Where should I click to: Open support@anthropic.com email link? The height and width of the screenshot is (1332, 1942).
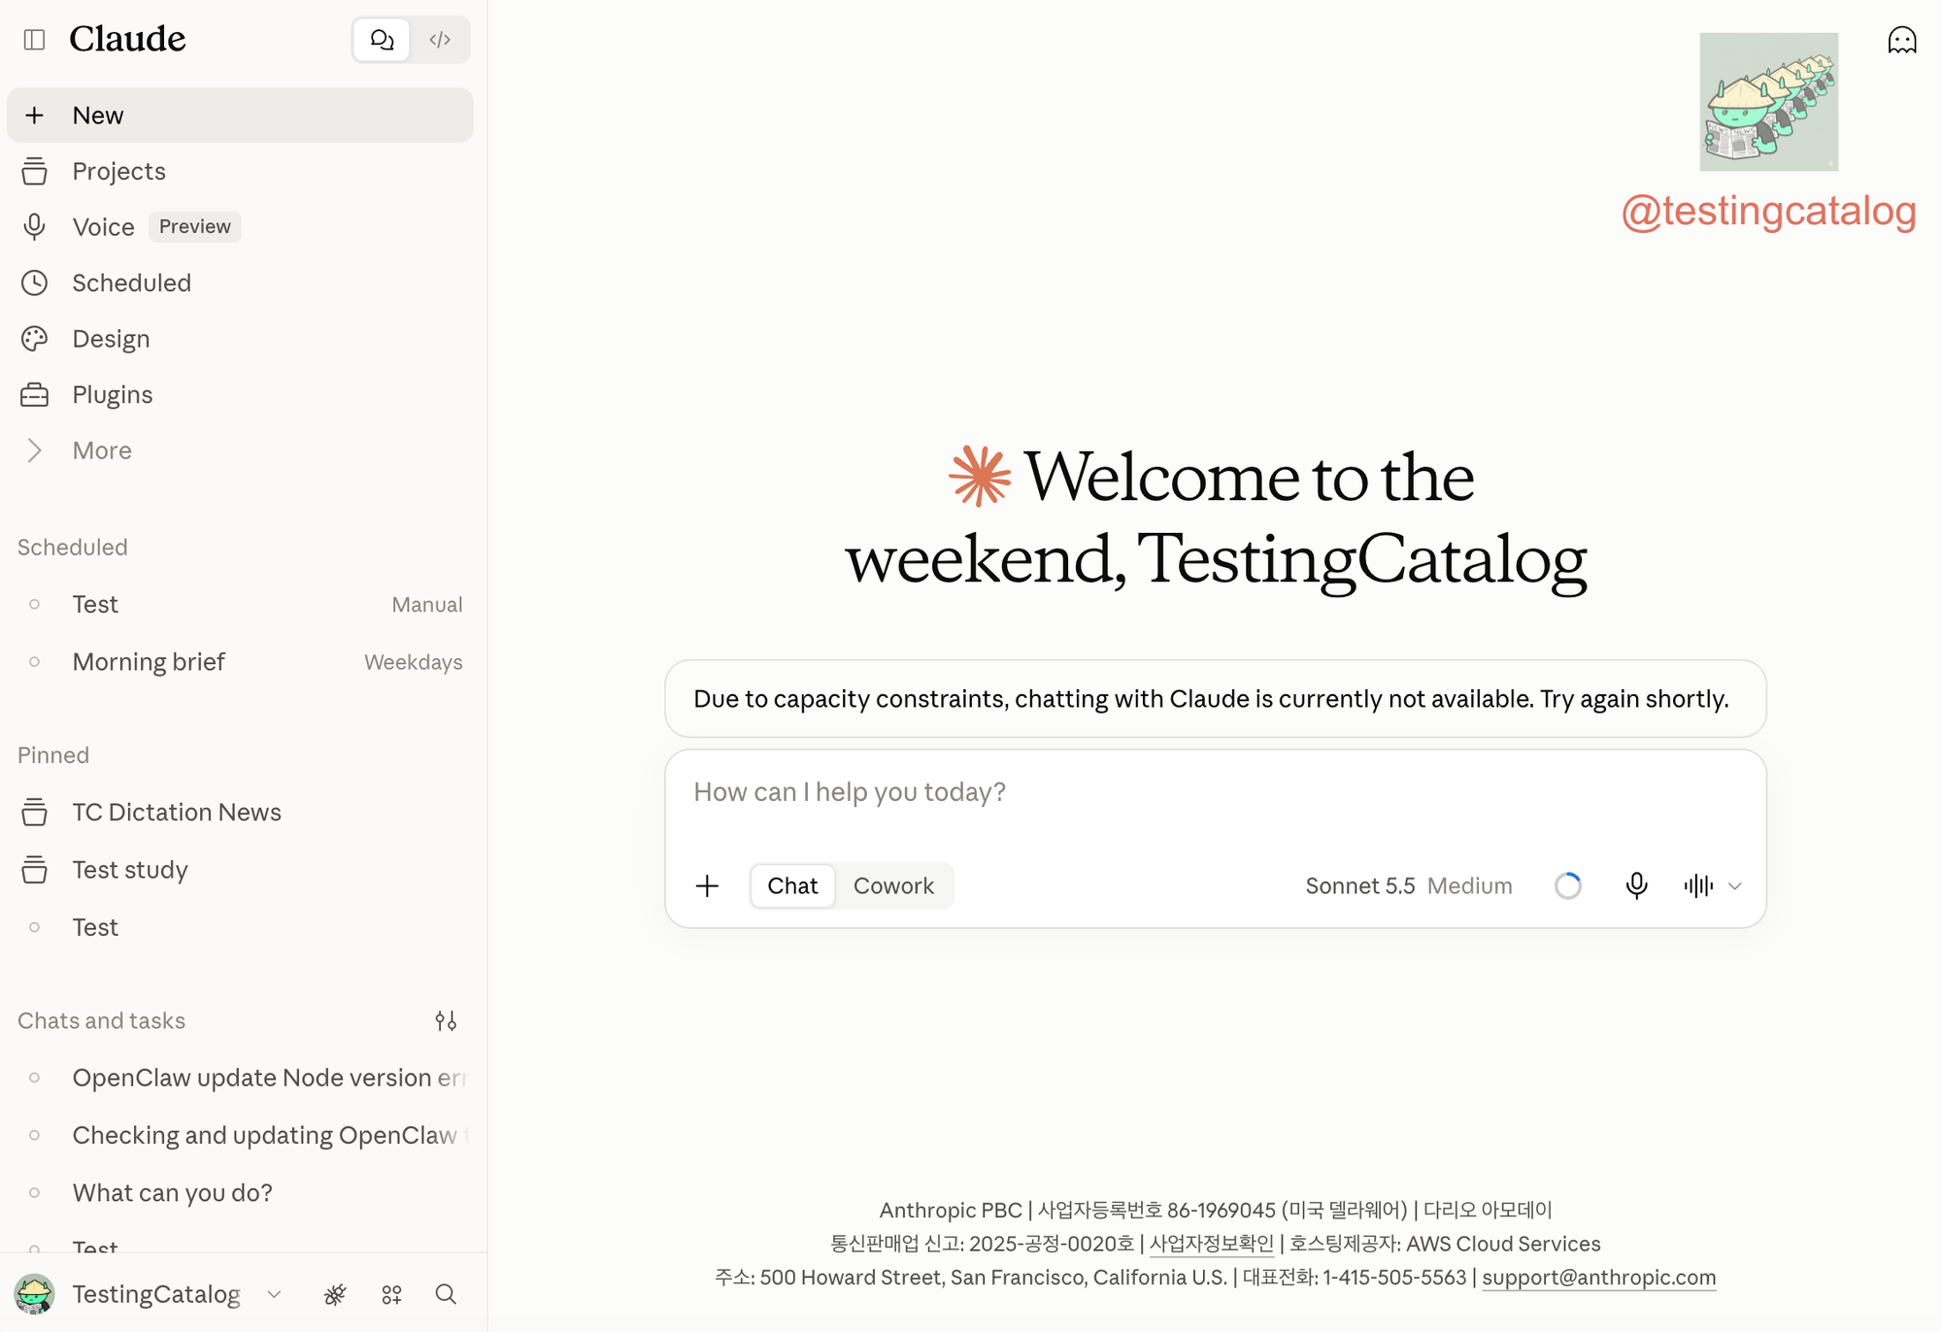1598,1278
